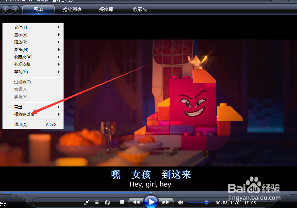297x208 pixels.
Task: Expand arrow next to 收藏夹(A)
Action: (59, 57)
